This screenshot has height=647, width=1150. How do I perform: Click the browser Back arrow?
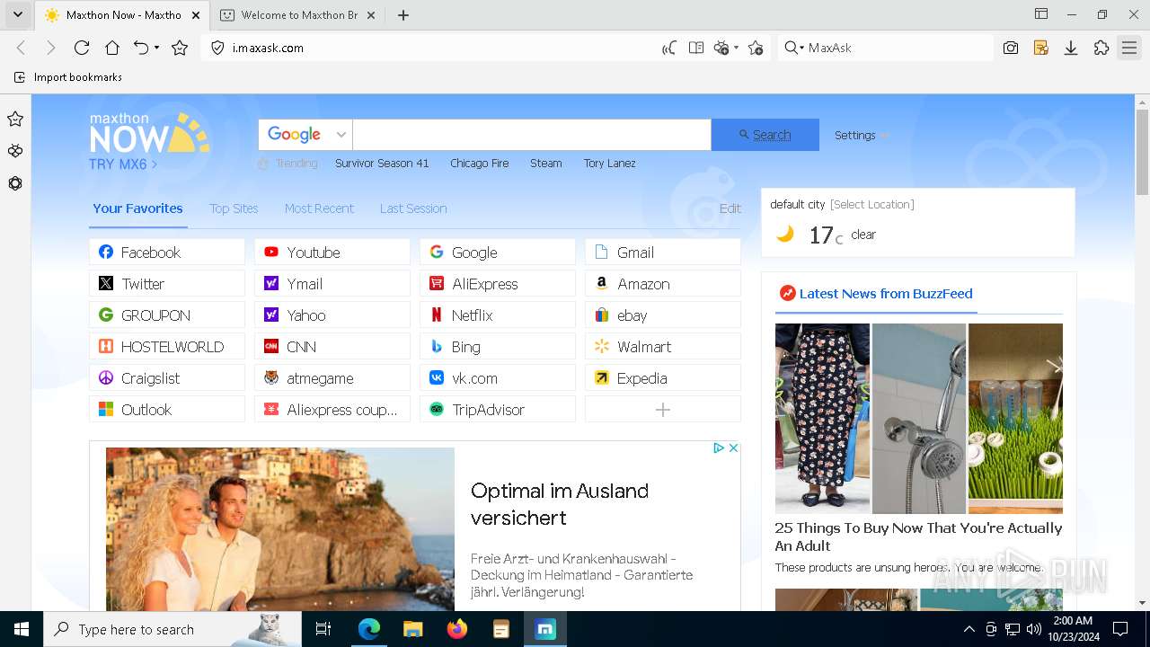tap(22, 48)
